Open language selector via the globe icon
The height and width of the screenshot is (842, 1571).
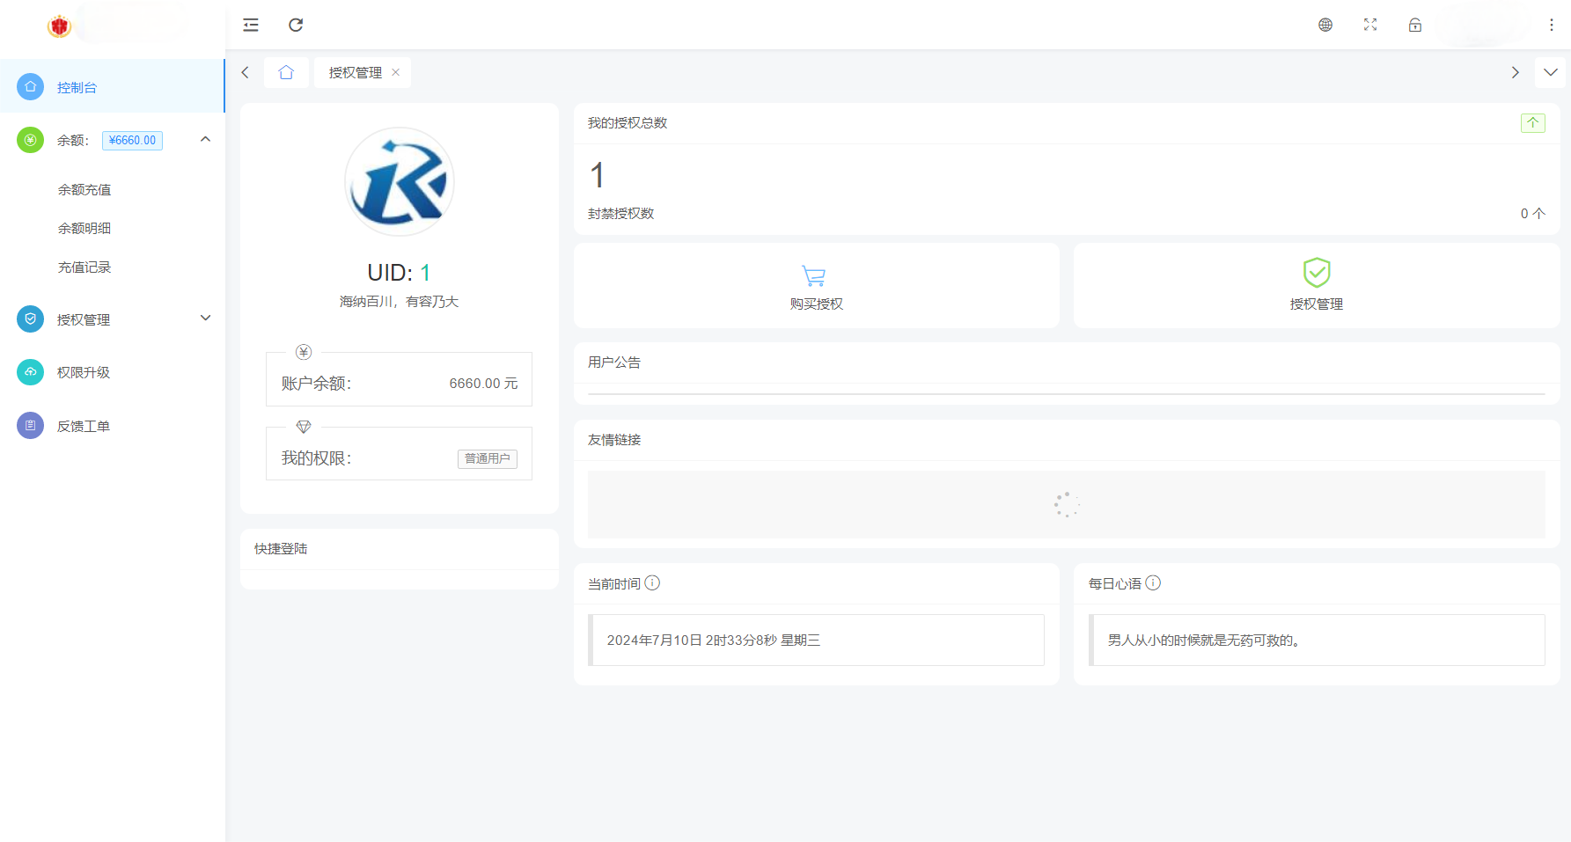1325,25
